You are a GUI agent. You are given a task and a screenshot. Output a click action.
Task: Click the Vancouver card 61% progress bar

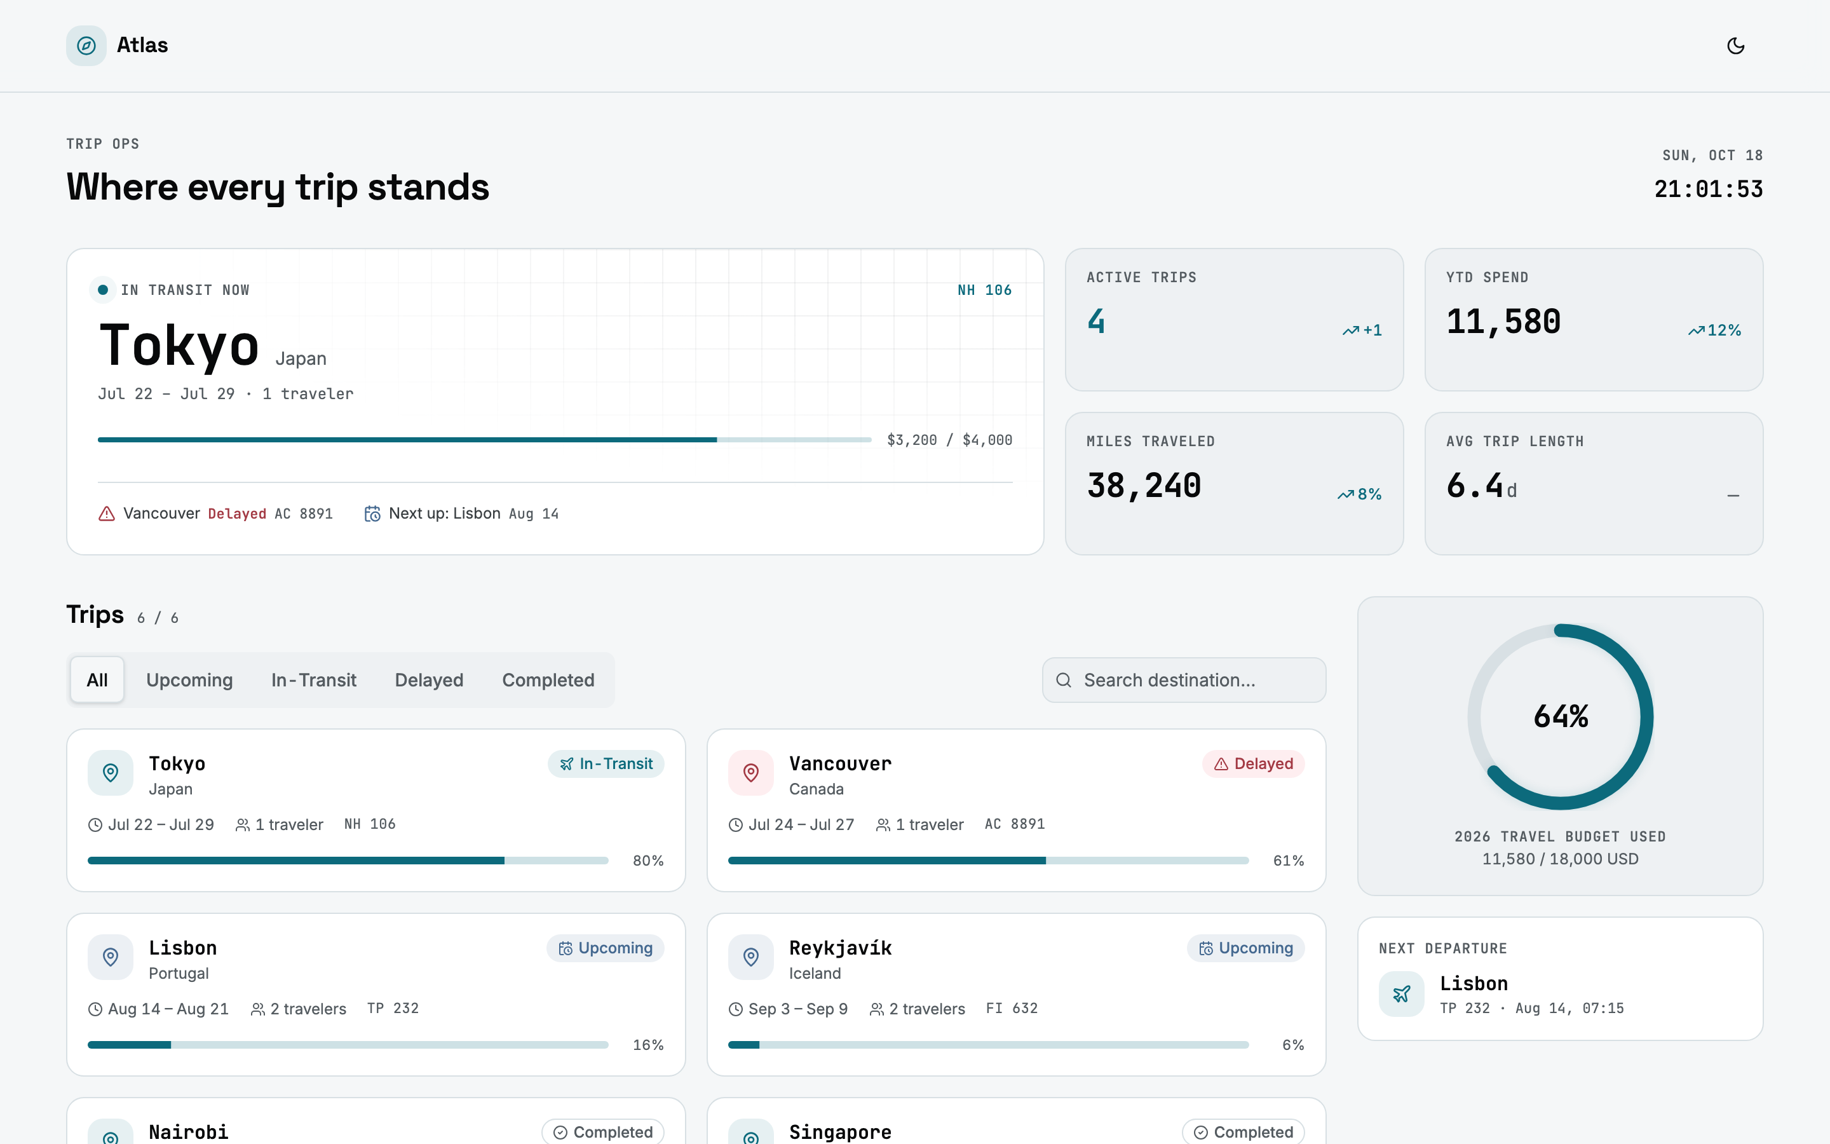point(988,861)
